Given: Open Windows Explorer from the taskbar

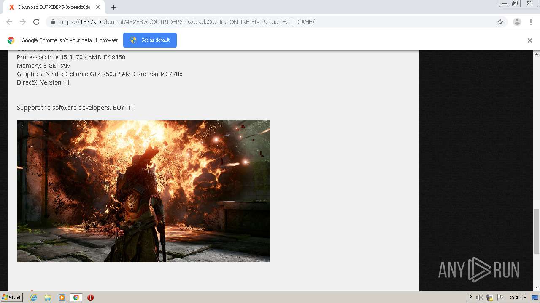Looking at the screenshot, I should [x=48, y=298].
